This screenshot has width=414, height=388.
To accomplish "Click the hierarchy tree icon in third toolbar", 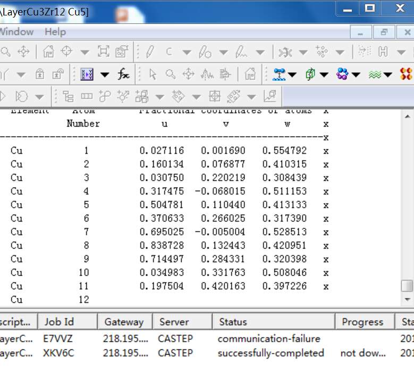I will click(x=68, y=96).
